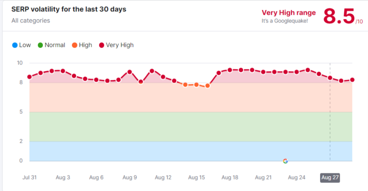
Task: Click the last data point on the line
Action: (352, 80)
